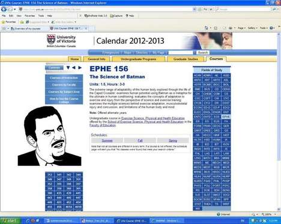Select ECON in Fields of Study grid

[198, 107]
